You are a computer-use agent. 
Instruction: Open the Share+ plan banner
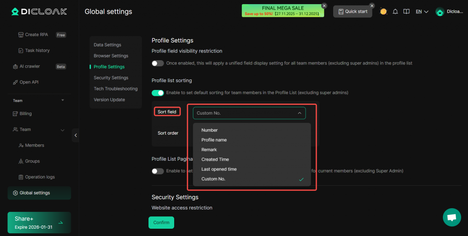(39, 222)
